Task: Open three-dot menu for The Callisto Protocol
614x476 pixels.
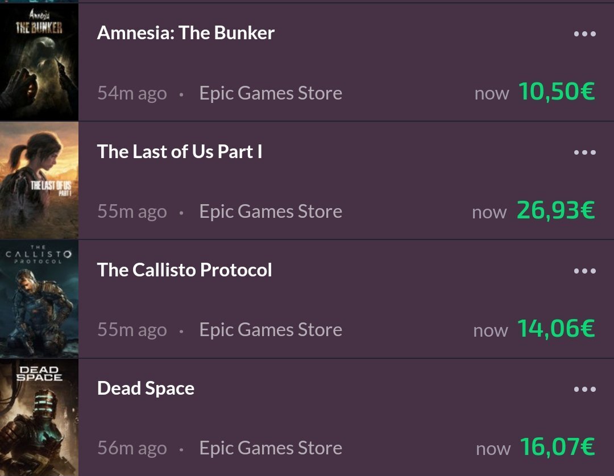Action: (x=584, y=271)
